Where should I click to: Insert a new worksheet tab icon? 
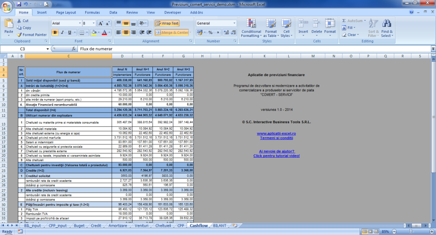pyautogui.click(x=235, y=226)
